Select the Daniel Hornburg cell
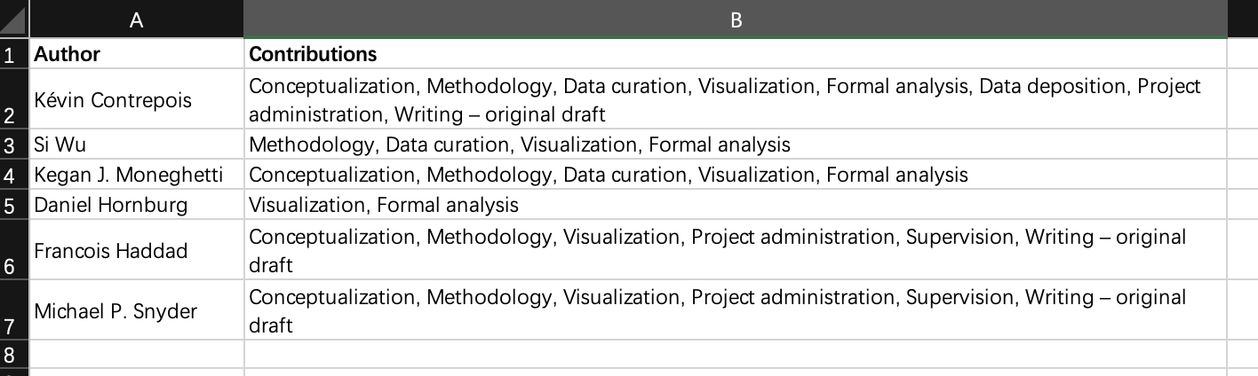This screenshot has width=1258, height=376. point(136,206)
